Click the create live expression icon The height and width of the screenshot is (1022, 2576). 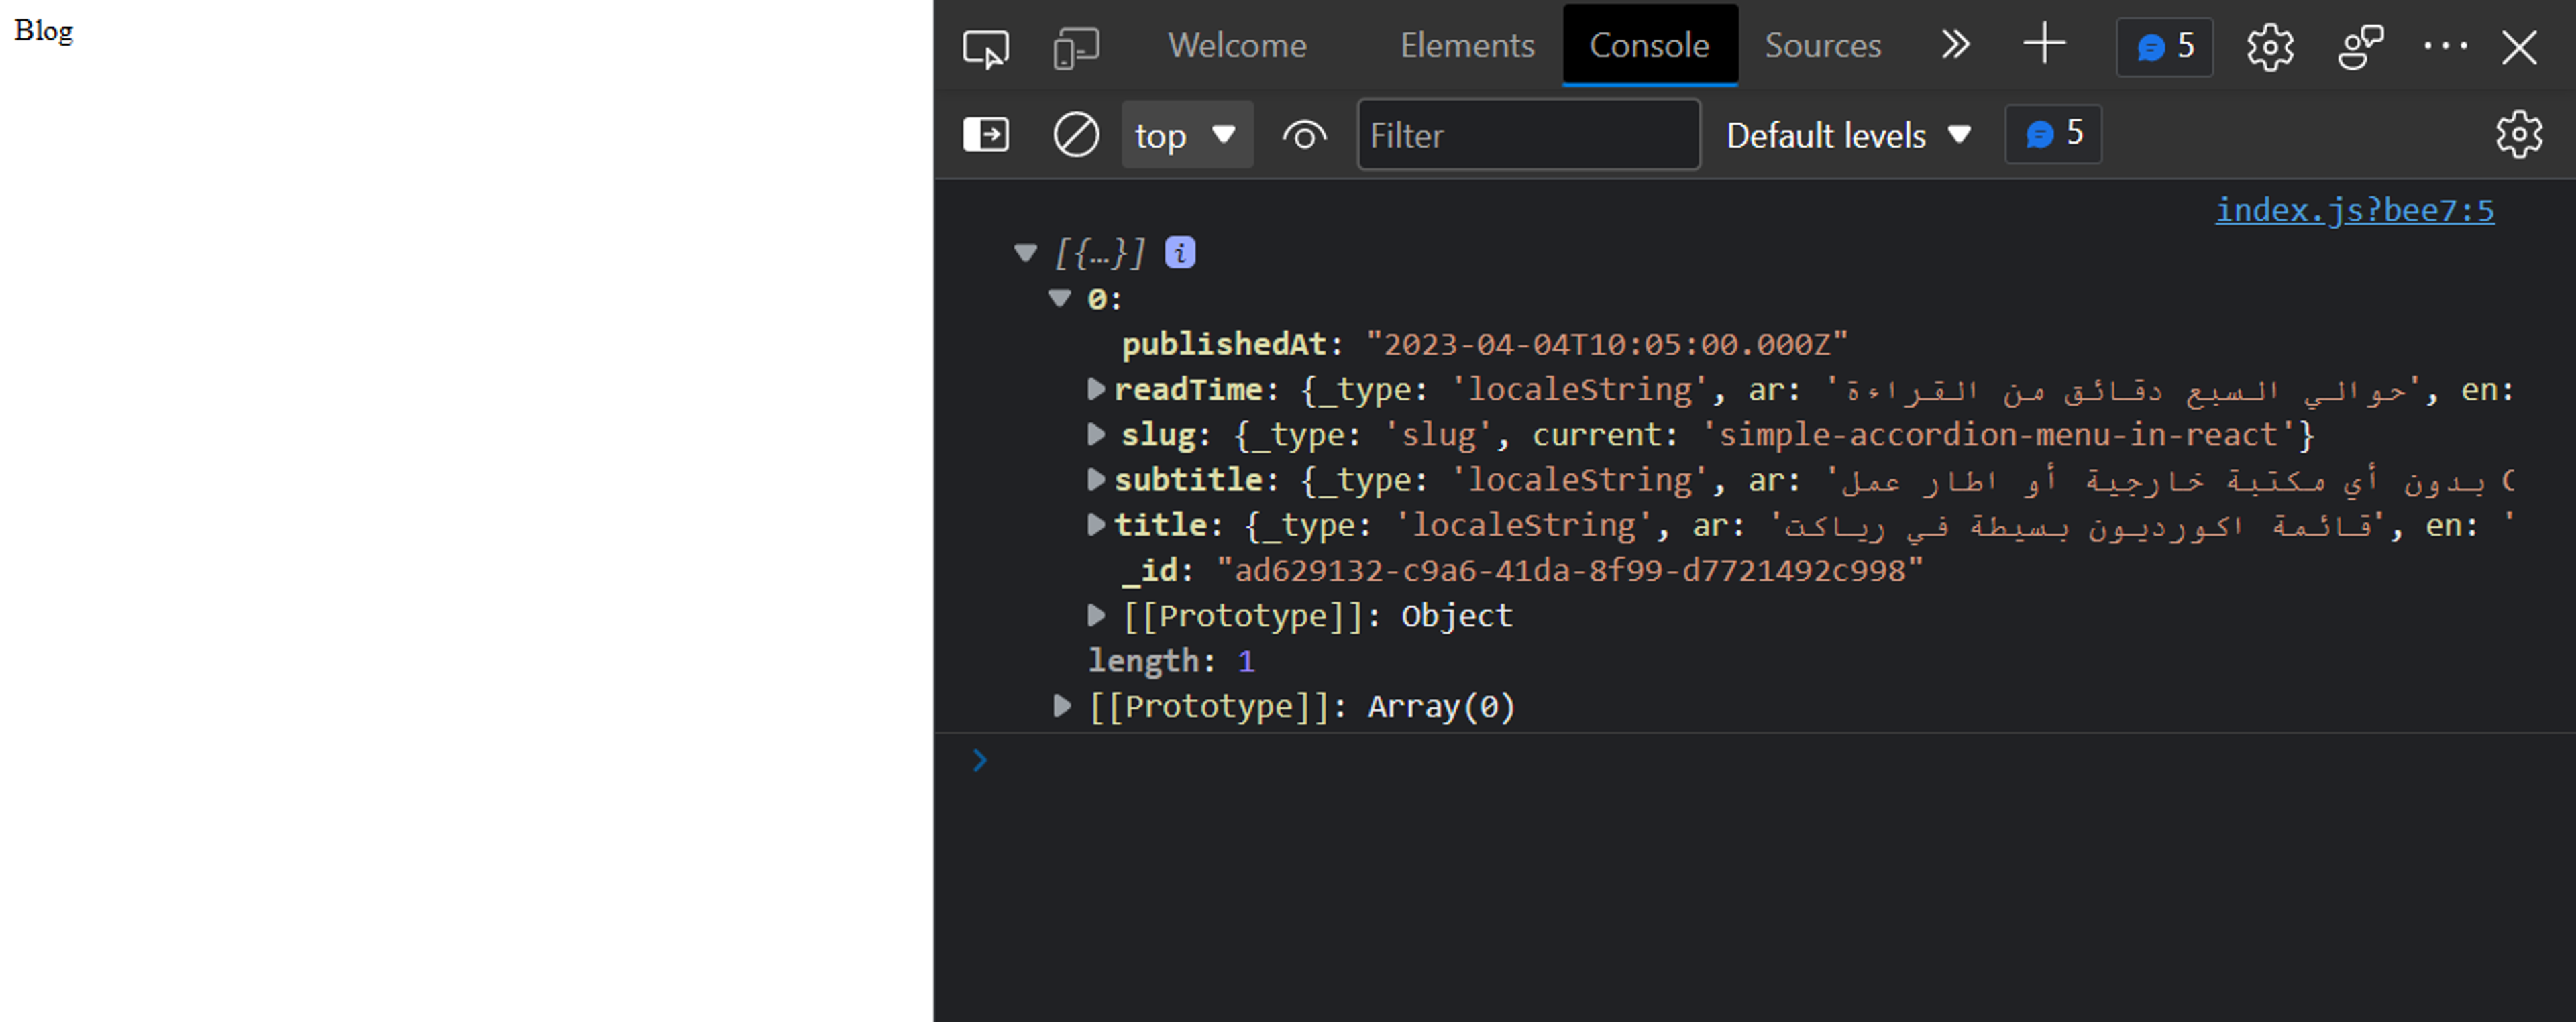point(1303,136)
